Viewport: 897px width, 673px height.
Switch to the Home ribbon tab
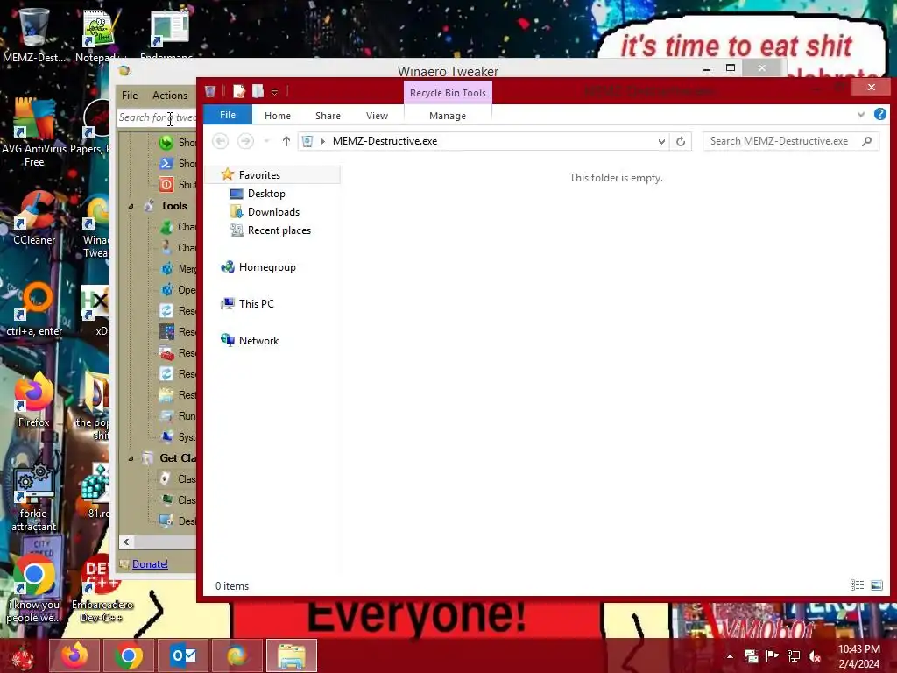[x=278, y=116]
